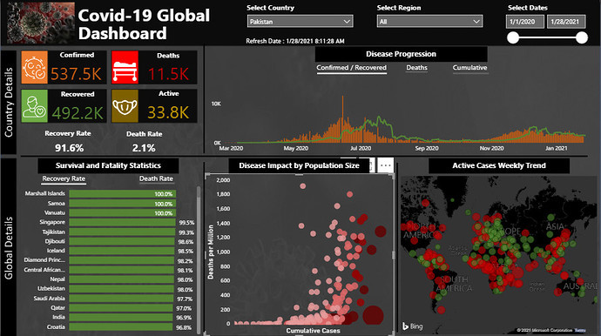Click the Central African row label
Image resolution: width=601 pixels, height=336 pixels.
[x=44, y=270]
